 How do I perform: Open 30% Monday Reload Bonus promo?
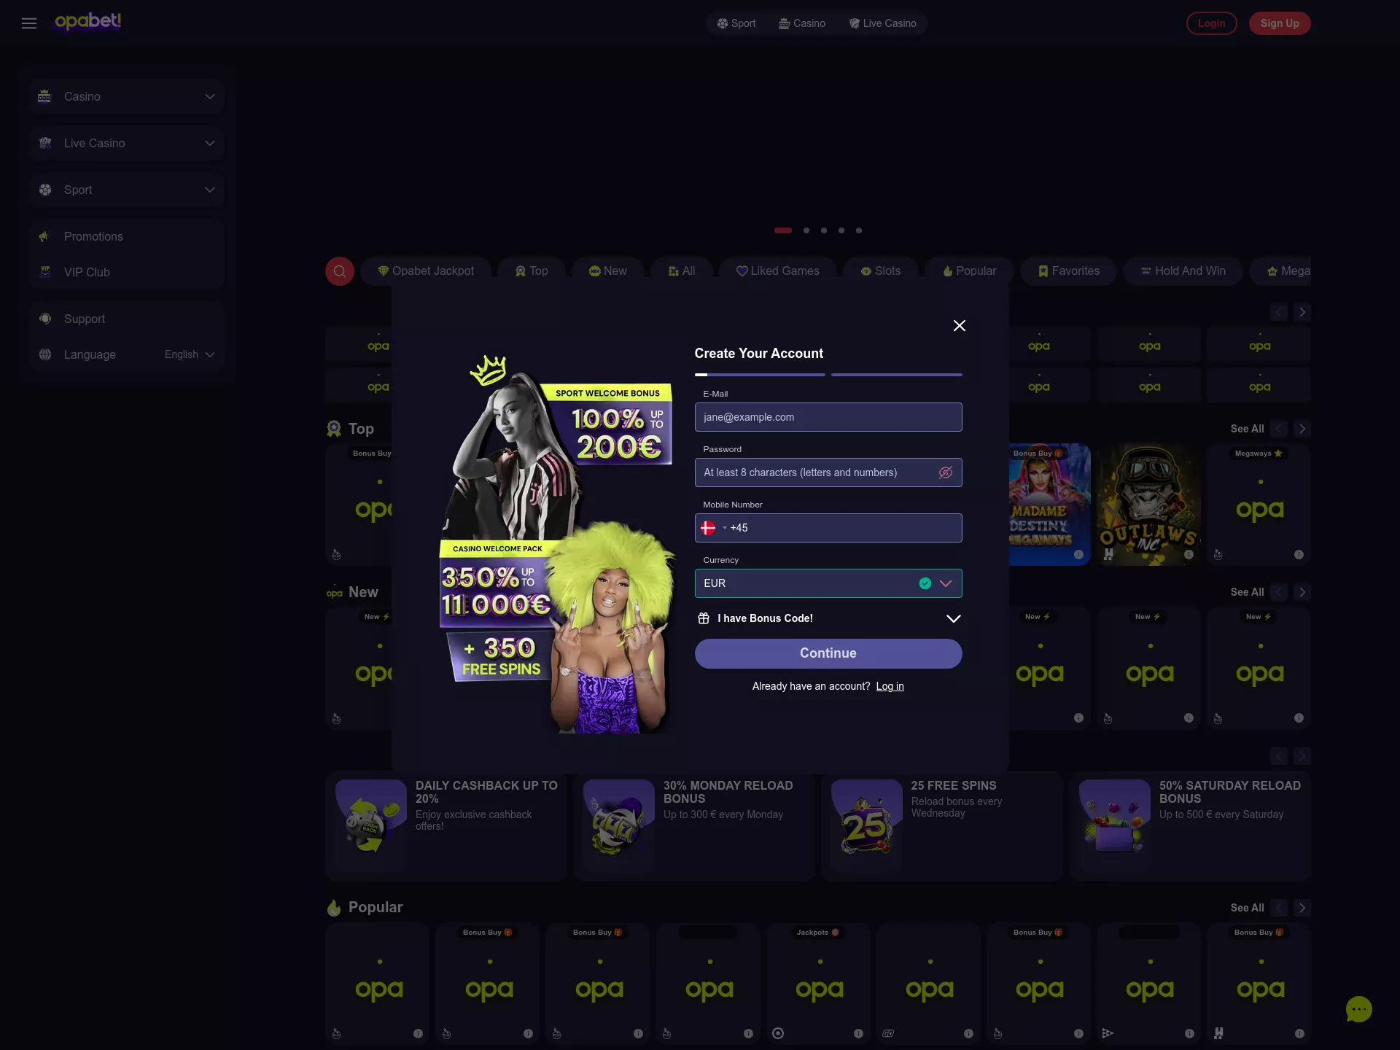694,826
